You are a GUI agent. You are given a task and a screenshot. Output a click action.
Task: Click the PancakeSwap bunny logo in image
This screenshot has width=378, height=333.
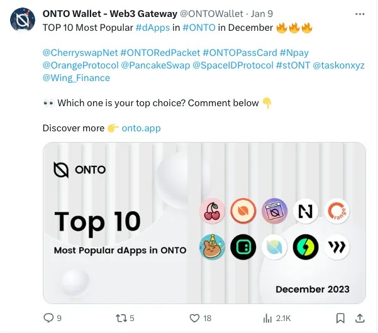212,248
